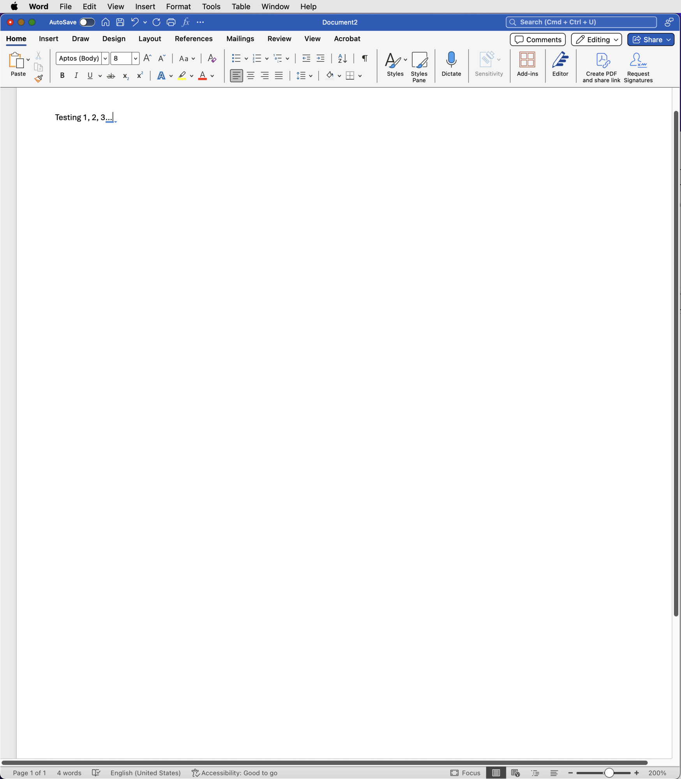Screen dimensions: 681x779
Task: Apply red font color to text
Action: click(203, 76)
